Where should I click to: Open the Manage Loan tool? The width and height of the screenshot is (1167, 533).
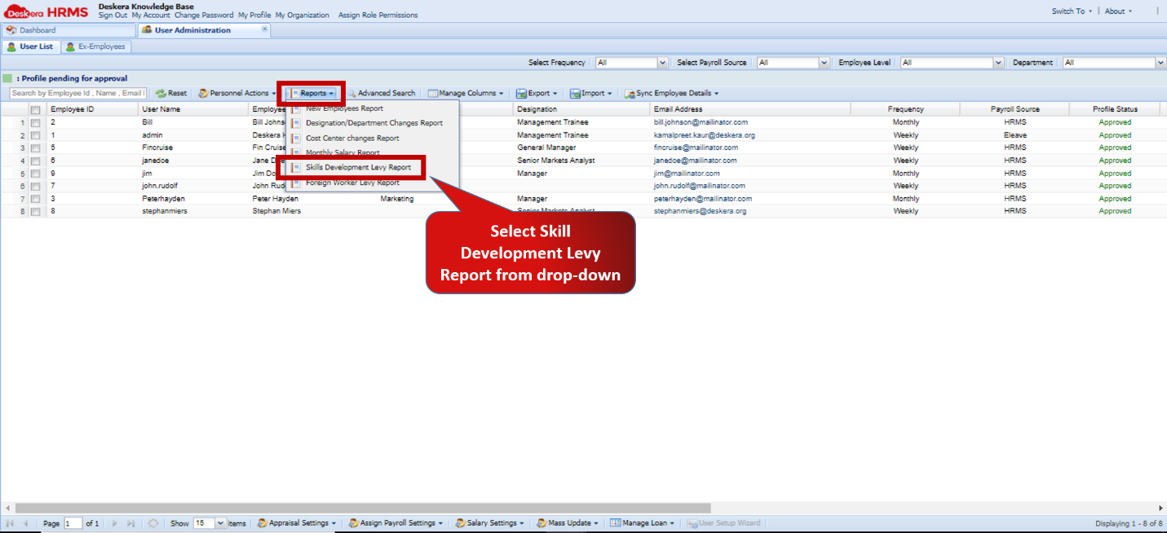coord(642,522)
